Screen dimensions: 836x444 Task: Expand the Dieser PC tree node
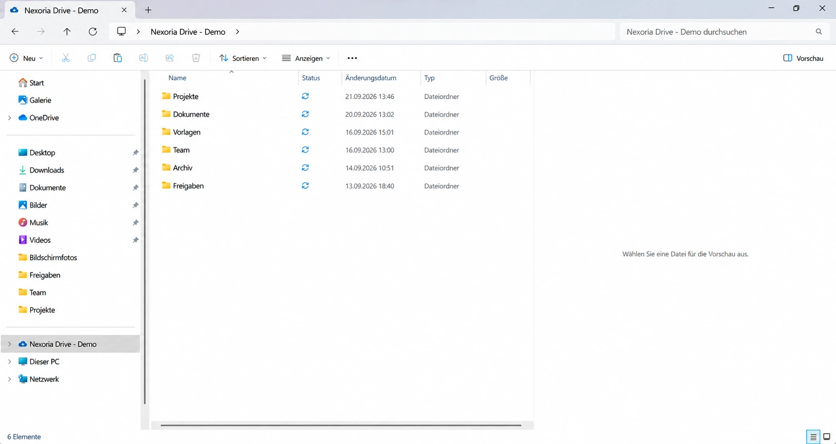(x=9, y=361)
